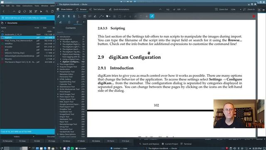Click the Show Sidebar button in Okular
266x150 pixels.
[x=65, y=9]
